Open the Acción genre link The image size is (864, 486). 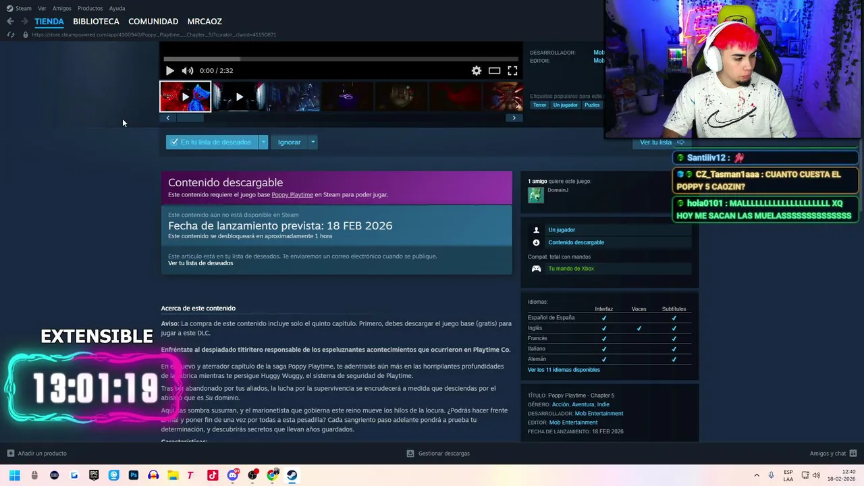click(560, 404)
